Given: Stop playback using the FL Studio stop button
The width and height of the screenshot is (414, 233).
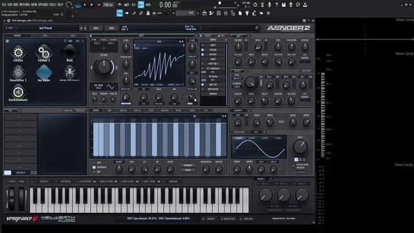Looking at the screenshot, I should (92, 5).
